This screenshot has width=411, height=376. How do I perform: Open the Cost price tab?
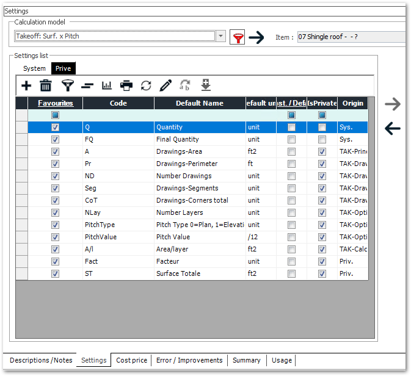point(131,361)
